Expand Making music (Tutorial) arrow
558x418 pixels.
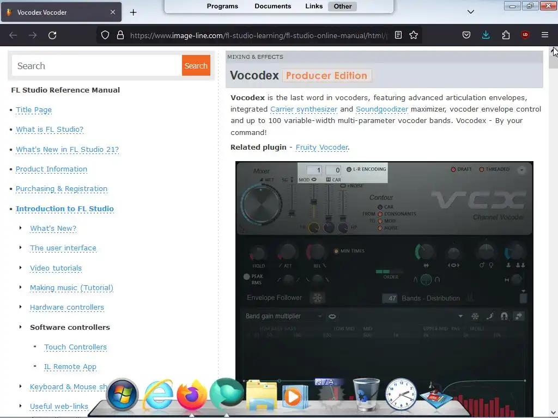point(21,287)
